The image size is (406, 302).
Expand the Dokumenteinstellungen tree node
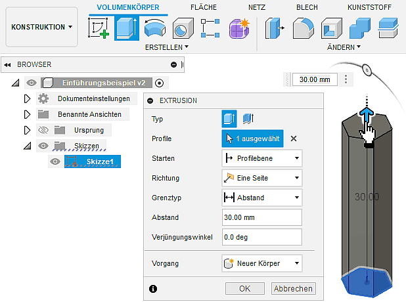27,98
